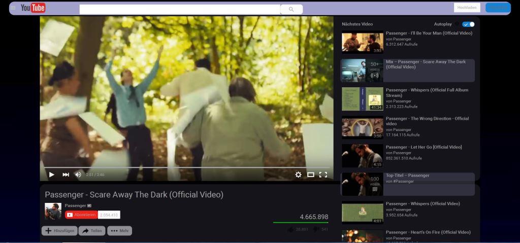Open The Wrong Direction thumbnail
This screenshot has height=243, width=520.
pyautogui.click(x=363, y=127)
